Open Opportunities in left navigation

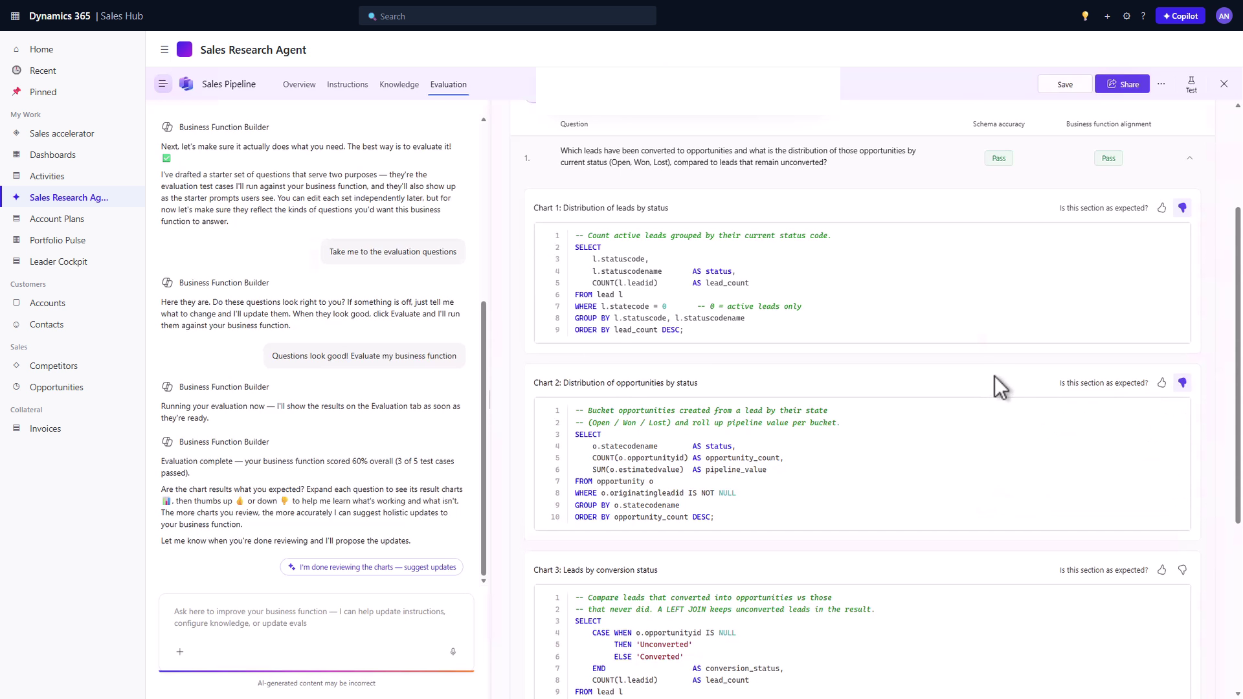[x=73, y=387]
